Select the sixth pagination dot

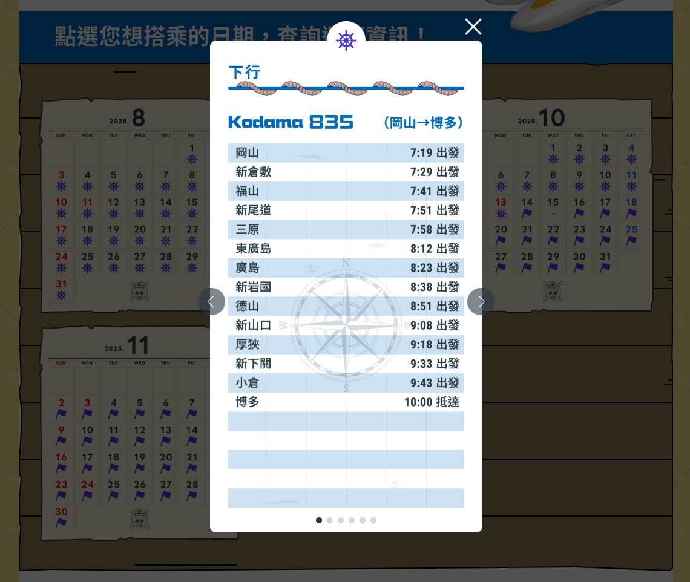(x=373, y=520)
